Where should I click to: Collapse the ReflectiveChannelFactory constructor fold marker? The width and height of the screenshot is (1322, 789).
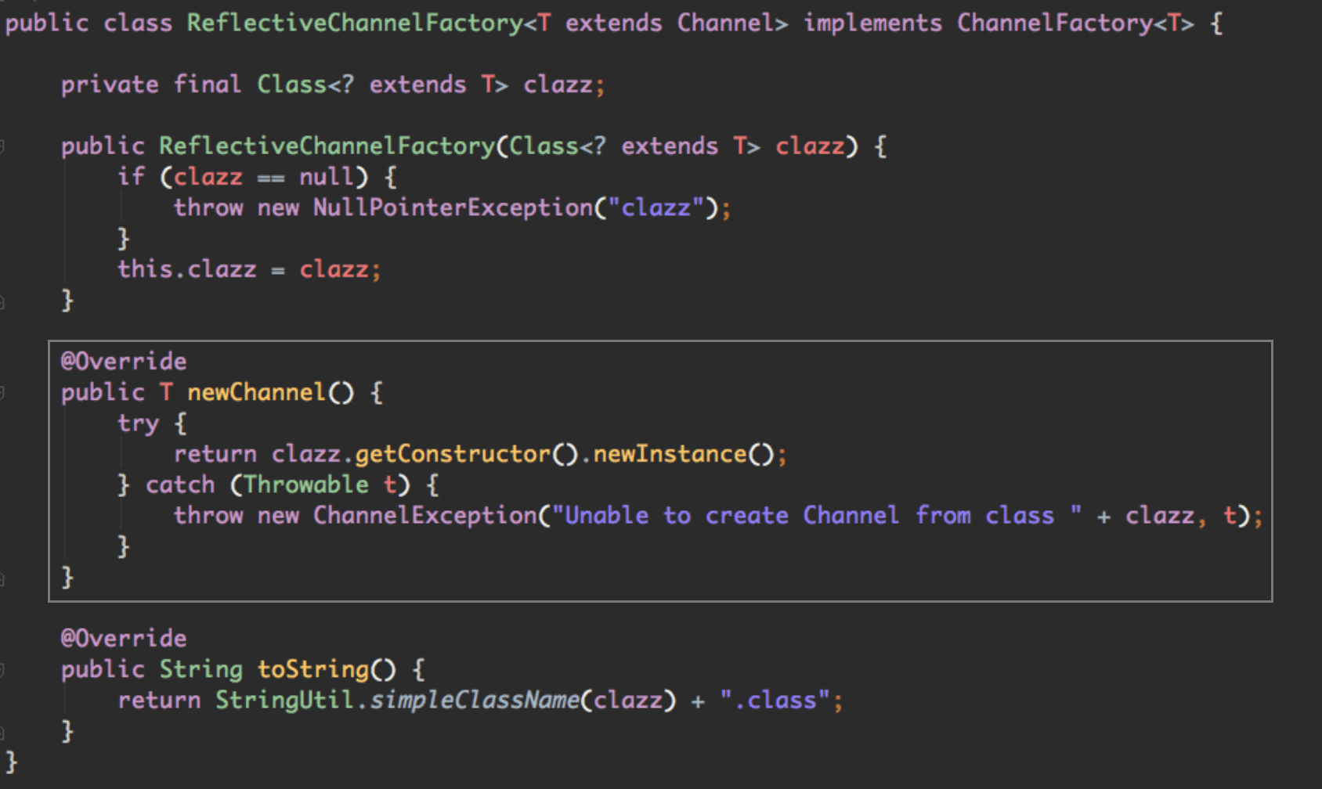(x=2, y=147)
